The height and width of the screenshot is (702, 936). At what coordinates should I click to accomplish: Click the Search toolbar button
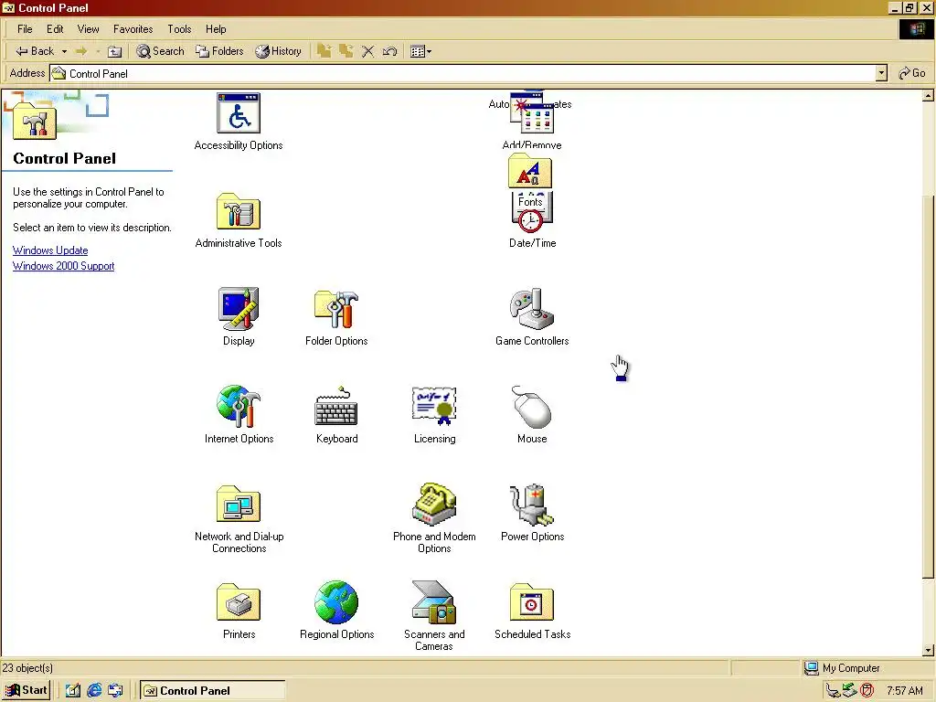(161, 51)
